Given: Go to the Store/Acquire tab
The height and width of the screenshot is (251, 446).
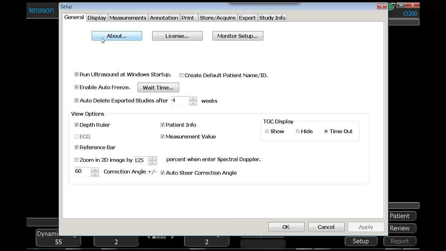Looking at the screenshot, I should pos(218,18).
